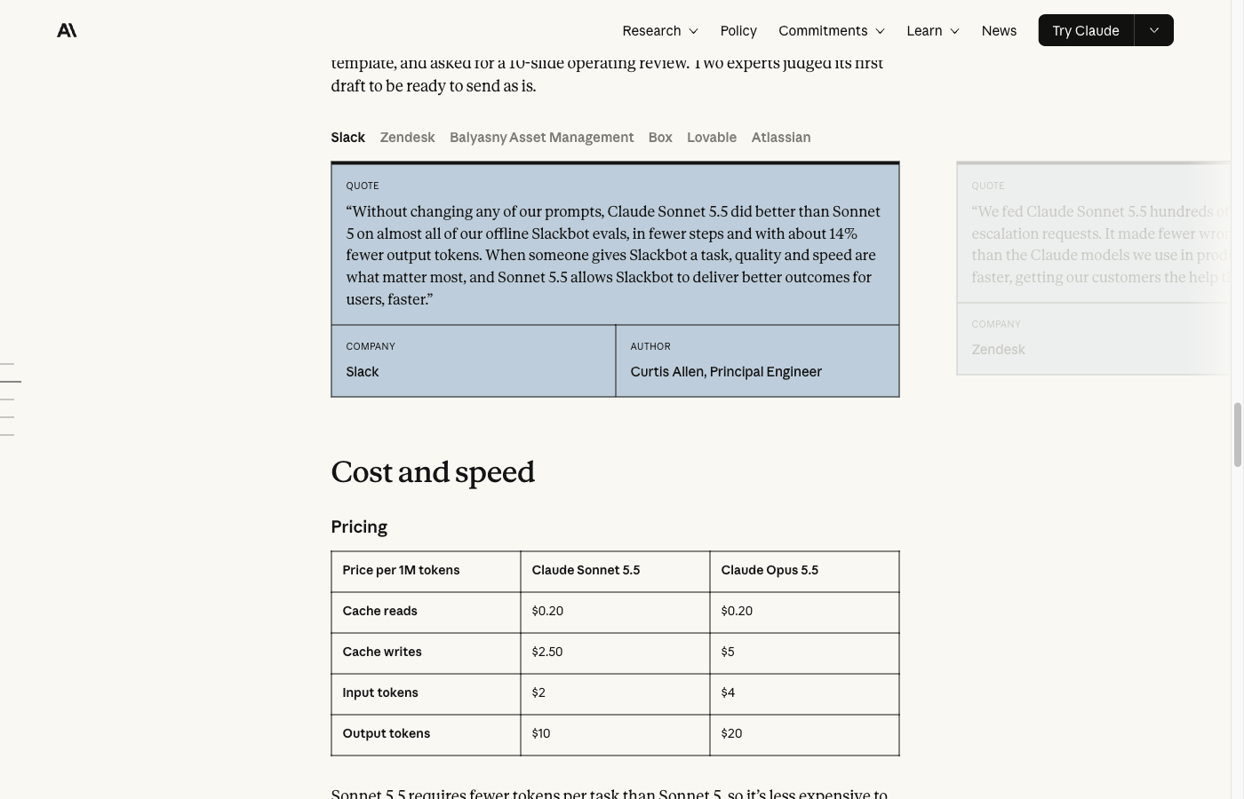Screen dimensions: 1244x799
Task: Click the Try Claude button
Action: (x=1086, y=30)
